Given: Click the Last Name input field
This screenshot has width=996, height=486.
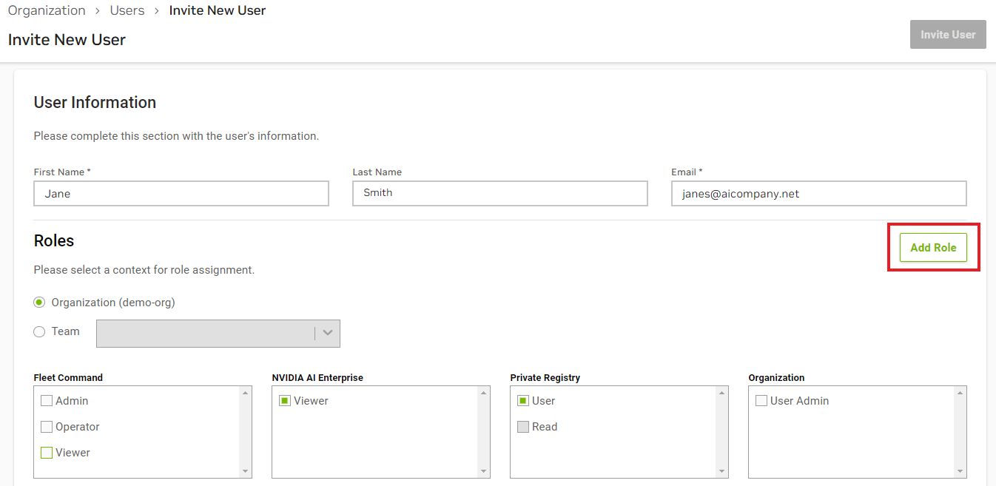Looking at the screenshot, I should 499,194.
